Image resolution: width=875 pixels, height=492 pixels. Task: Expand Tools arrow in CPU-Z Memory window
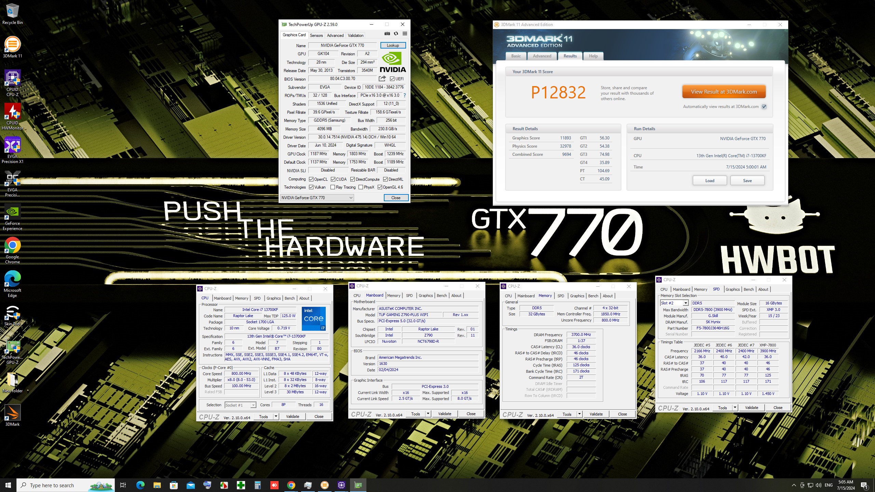[x=579, y=414]
